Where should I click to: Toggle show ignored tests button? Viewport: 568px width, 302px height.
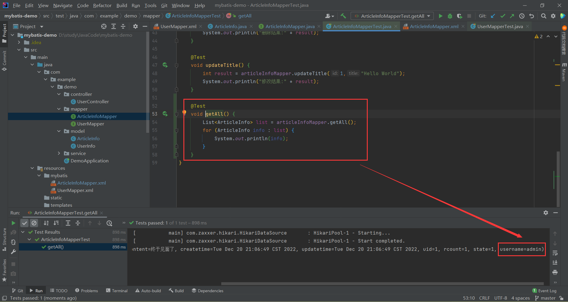(x=34, y=223)
